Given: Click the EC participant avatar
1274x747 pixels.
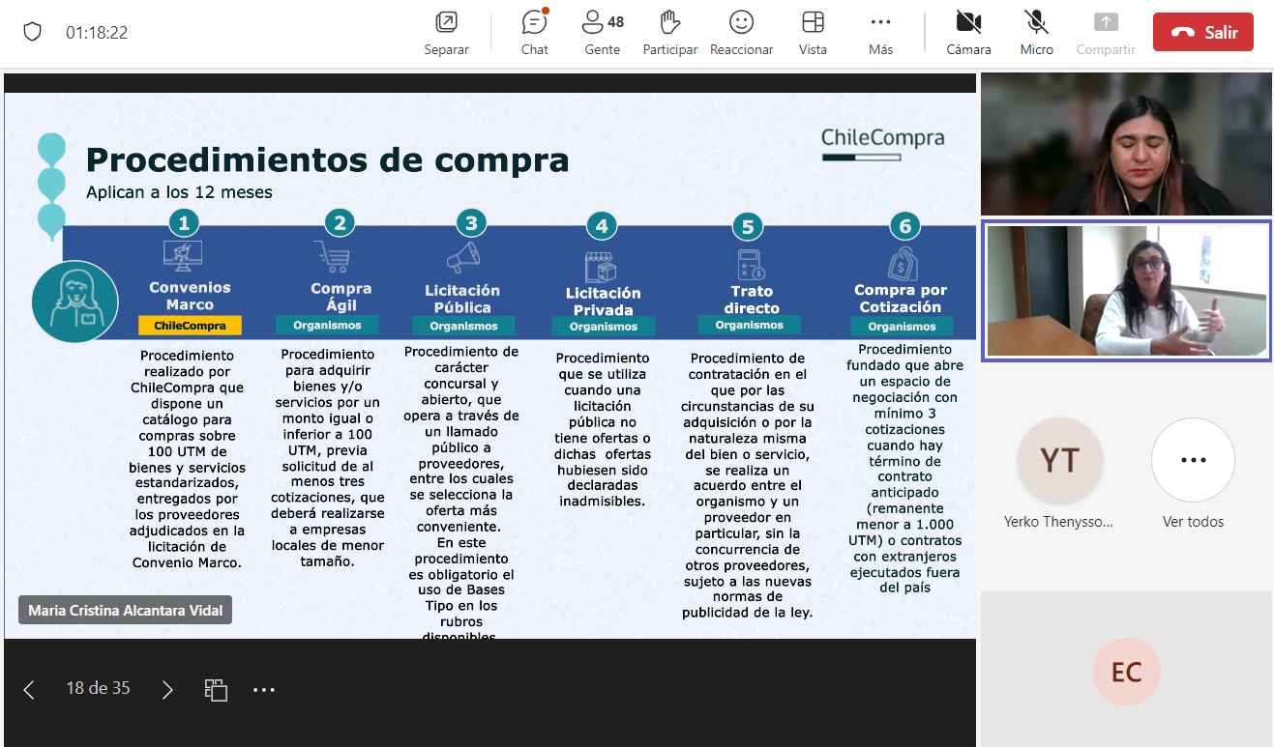Looking at the screenshot, I should pyautogui.click(x=1126, y=673).
